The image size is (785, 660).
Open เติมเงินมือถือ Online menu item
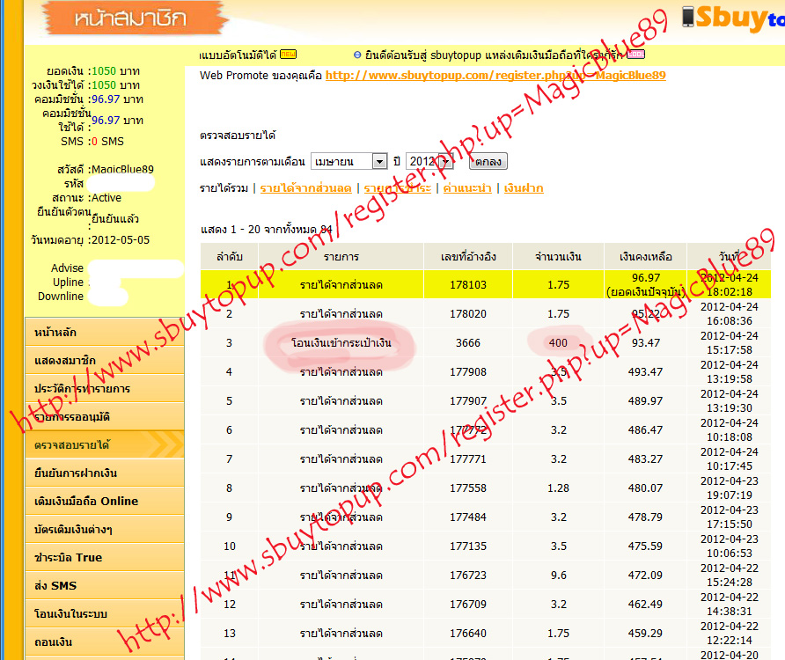pos(105,501)
